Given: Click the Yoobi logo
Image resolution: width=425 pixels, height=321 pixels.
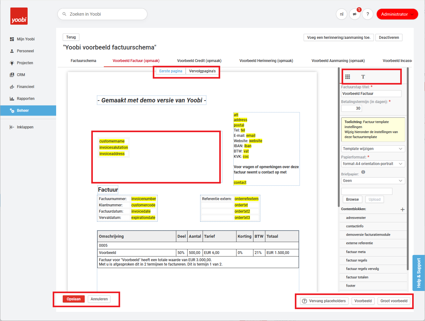Looking at the screenshot, I should (x=19, y=16).
